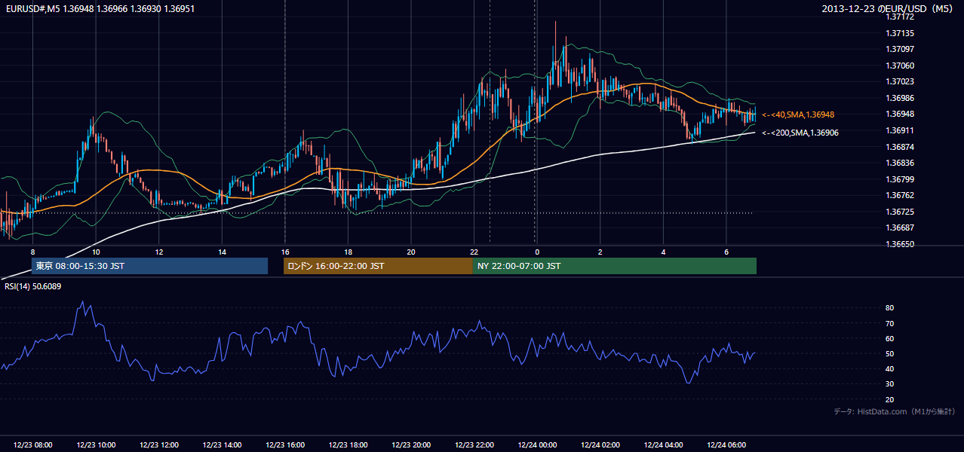Click price axis value 1.37135
Image resolution: width=964 pixels, height=452 pixels.
[x=900, y=33]
